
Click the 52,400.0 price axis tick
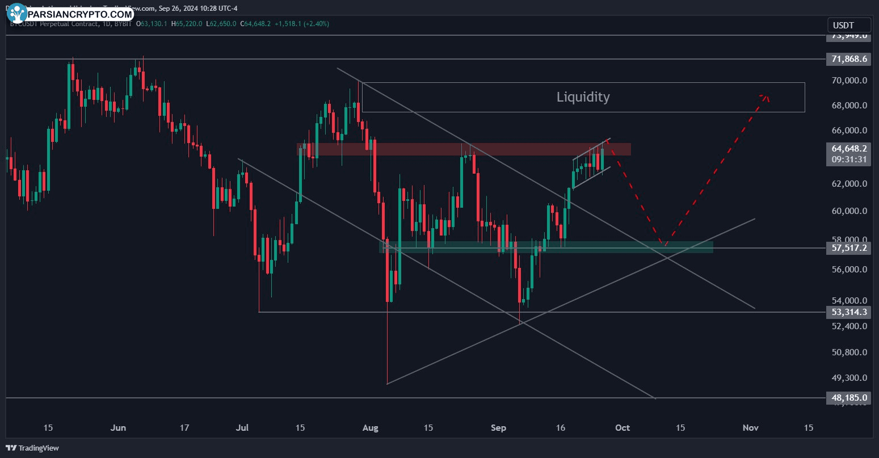pos(849,326)
